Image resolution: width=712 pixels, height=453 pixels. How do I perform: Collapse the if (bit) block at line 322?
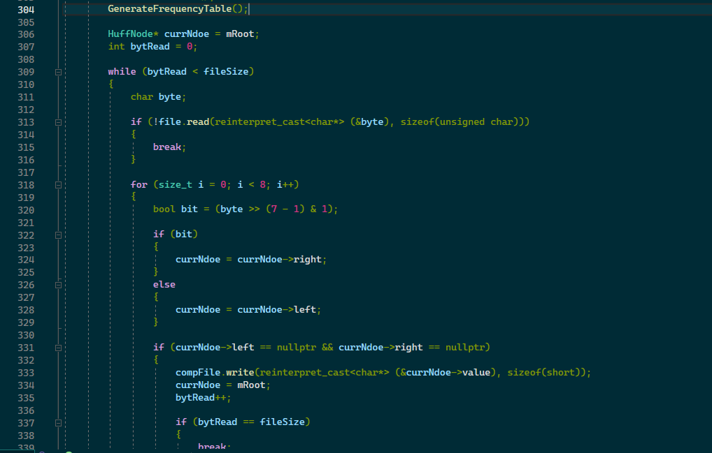[x=59, y=234]
